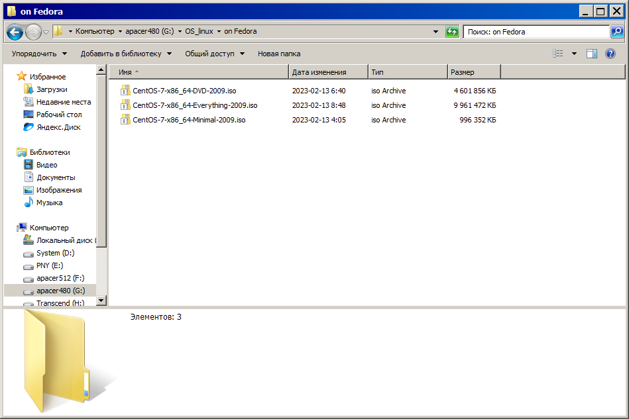629x419 pixels.
Task: Focus the Поиск: on Fedora search field
Action: [536, 32]
